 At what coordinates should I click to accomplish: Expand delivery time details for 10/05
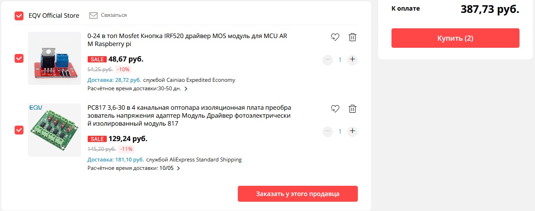click(x=178, y=169)
